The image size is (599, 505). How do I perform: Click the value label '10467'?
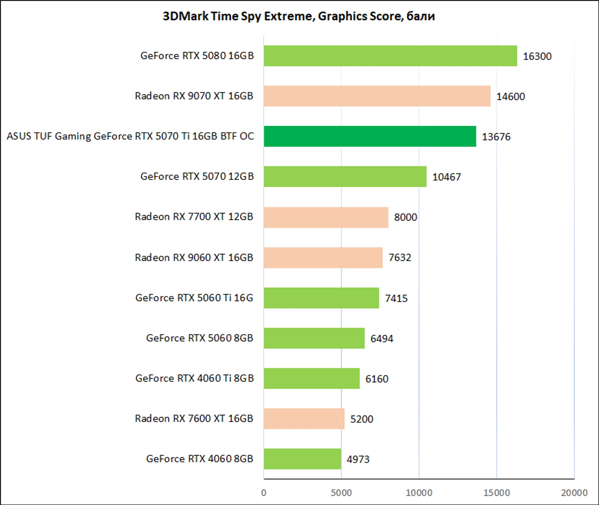[446, 177]
